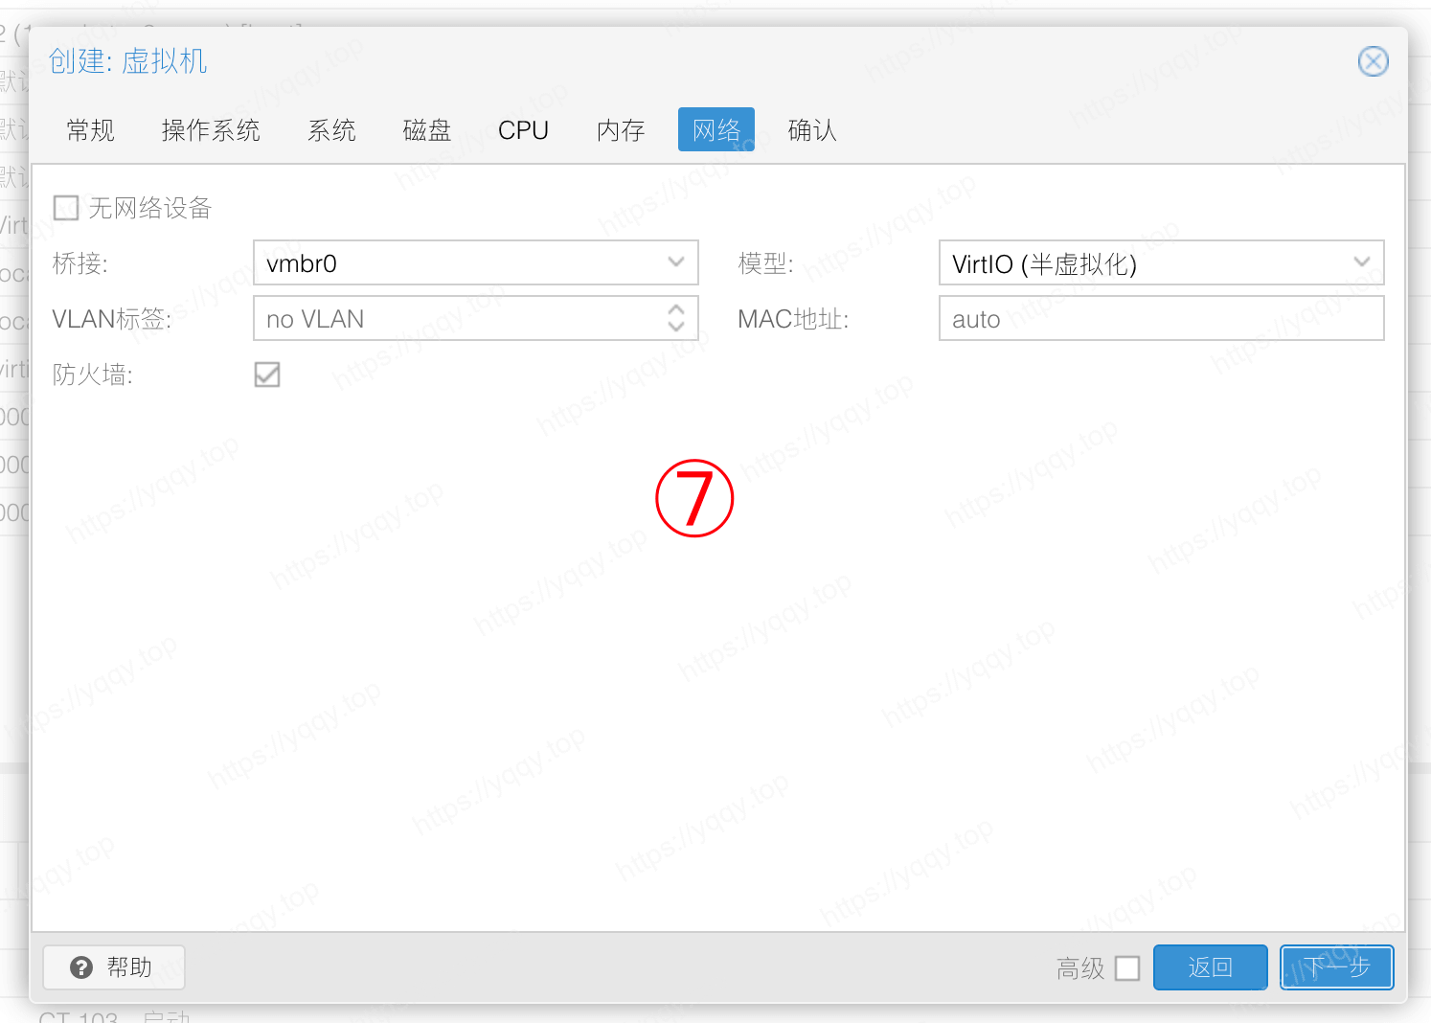Viewport: 1431px width, 1023px height.
Task: Enable the 无网络设备 checkbox
Action: click(66, 208)
